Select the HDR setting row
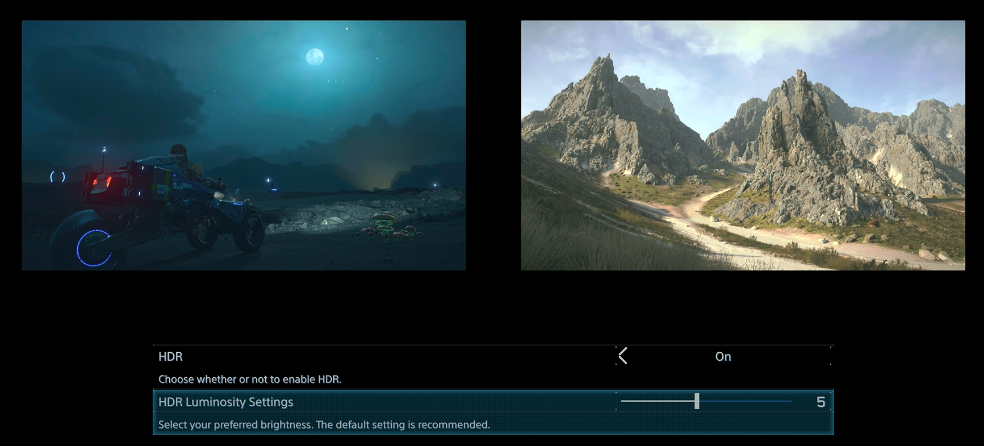The width and height of the screenshot is (984, 446). [493, 366]
